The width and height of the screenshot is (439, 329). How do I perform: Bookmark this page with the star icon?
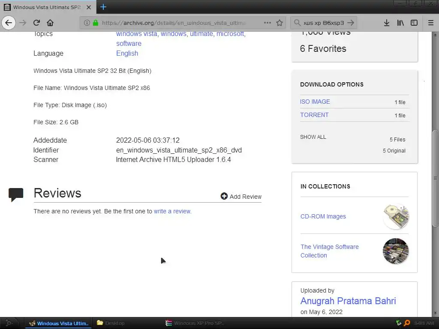[280, 23]
